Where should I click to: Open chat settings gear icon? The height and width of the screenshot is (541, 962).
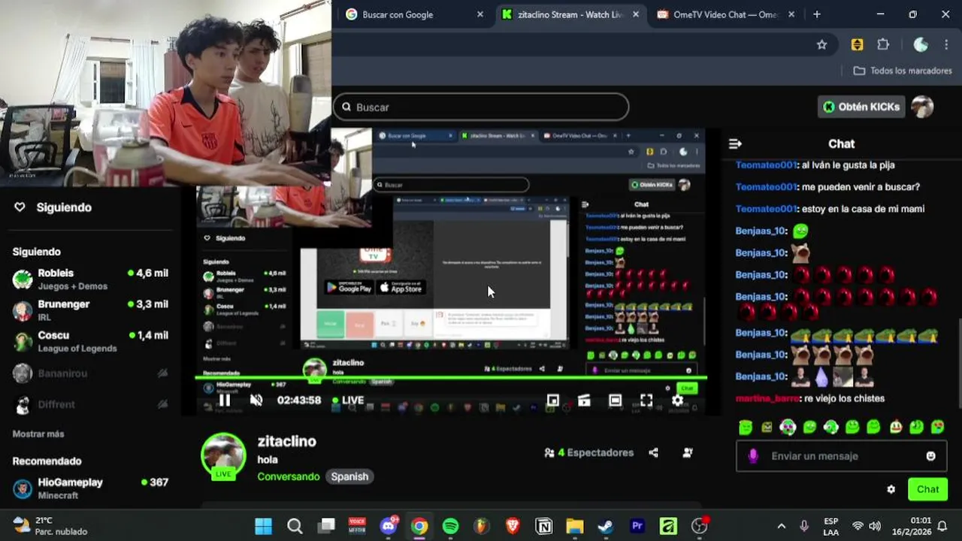[891, 489]
